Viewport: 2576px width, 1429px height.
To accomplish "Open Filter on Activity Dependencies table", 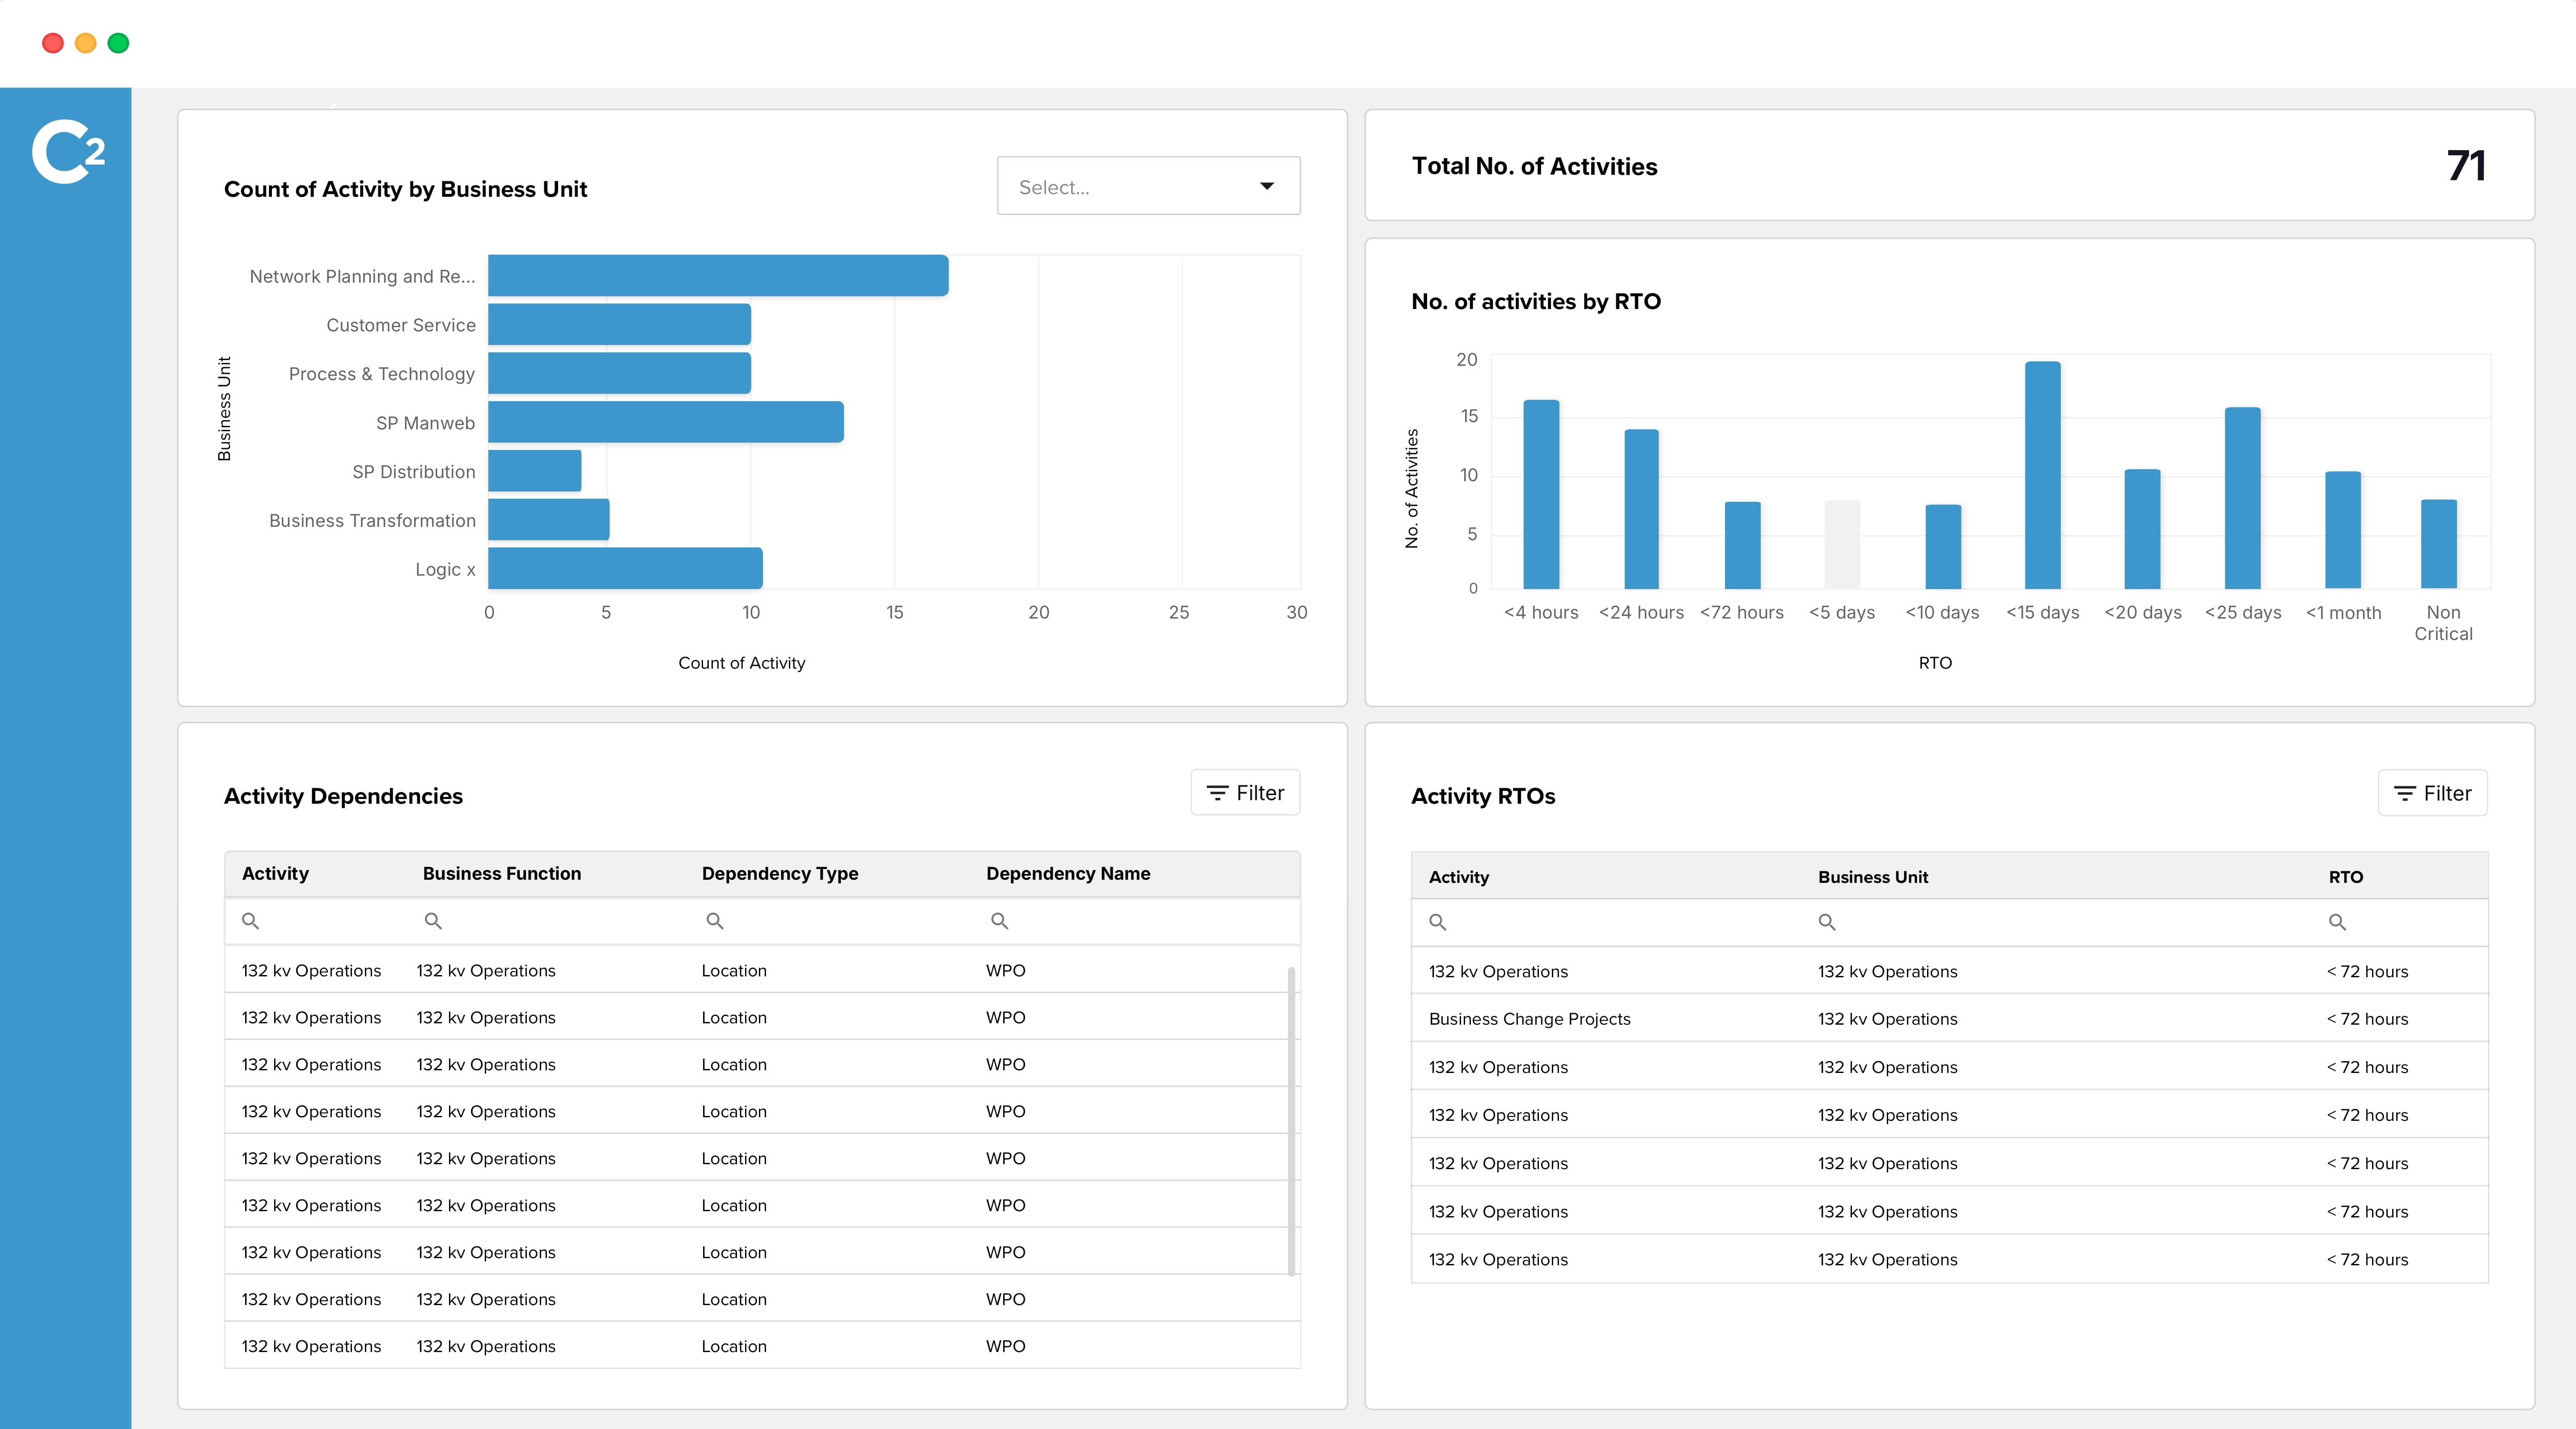I will (1245, 793).
